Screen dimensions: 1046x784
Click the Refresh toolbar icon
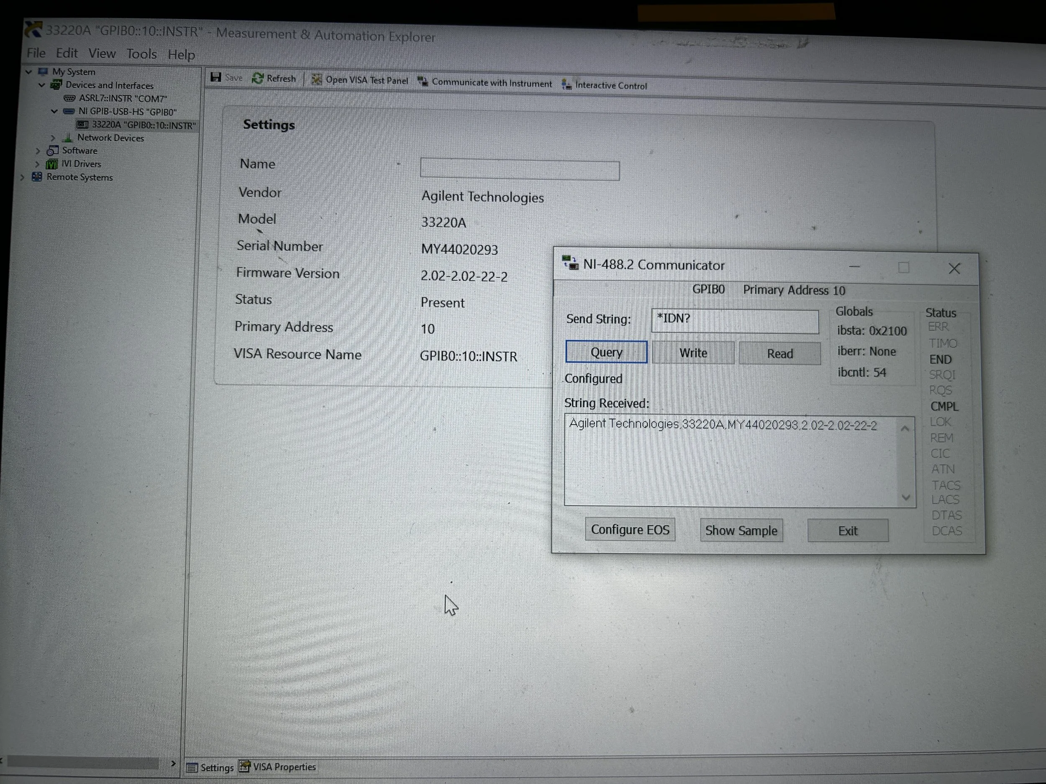pyautogui.click(x=258, y=79)
